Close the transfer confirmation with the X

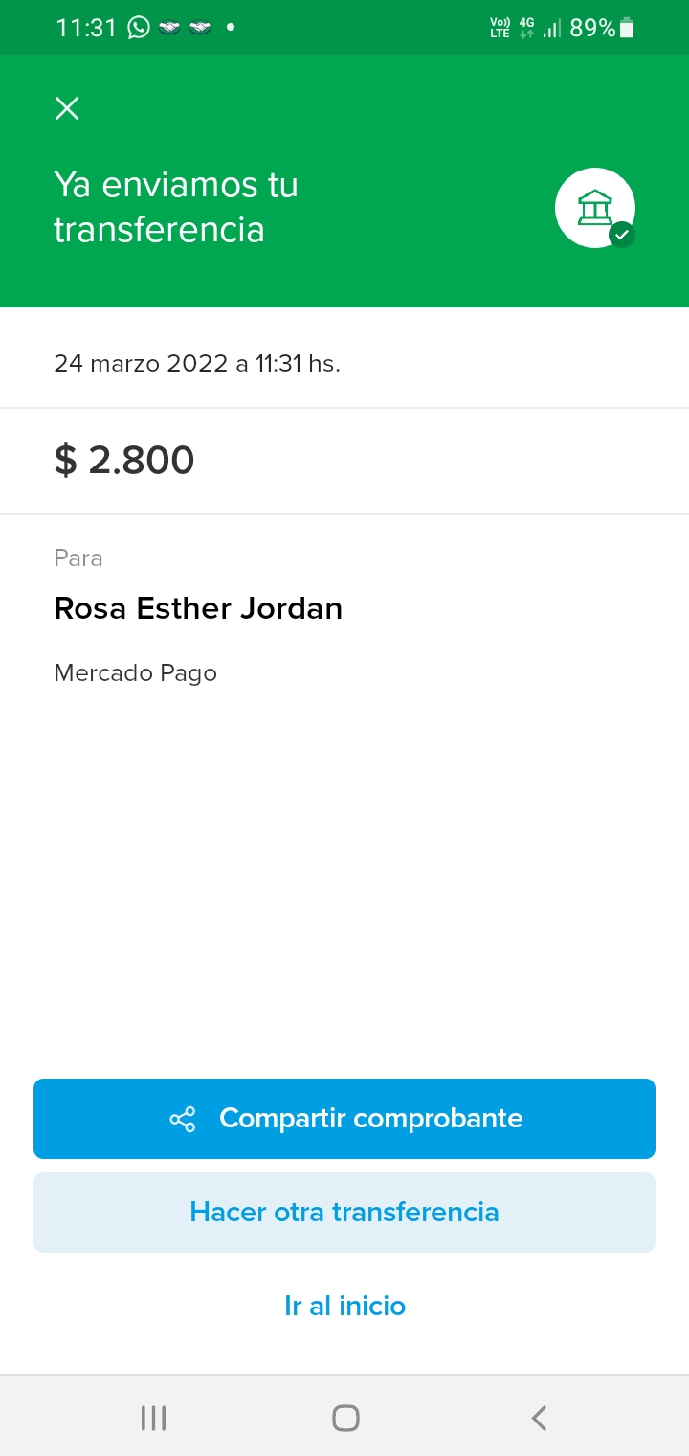(x=67, y=108)
